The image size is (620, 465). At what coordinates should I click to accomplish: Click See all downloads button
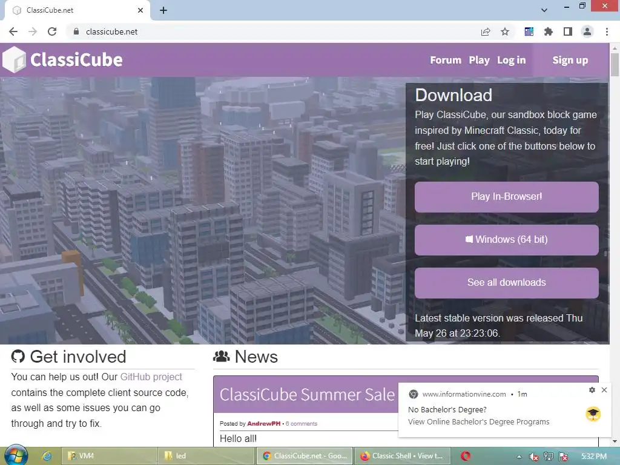pyautogui.click(x=507, y=283)
